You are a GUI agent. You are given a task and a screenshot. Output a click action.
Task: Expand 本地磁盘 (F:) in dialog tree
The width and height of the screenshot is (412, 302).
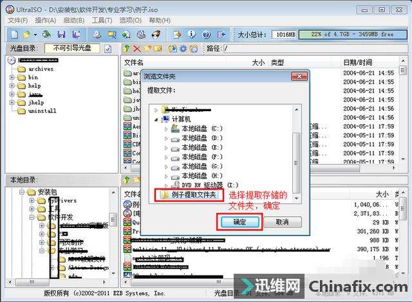166,157
